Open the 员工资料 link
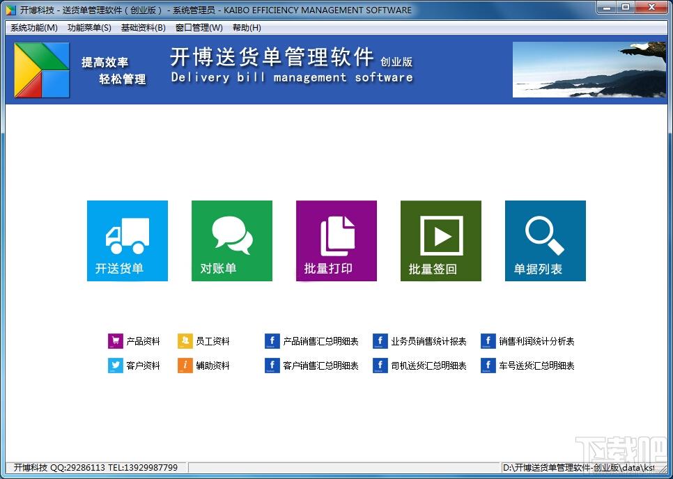 click(213, 341)
